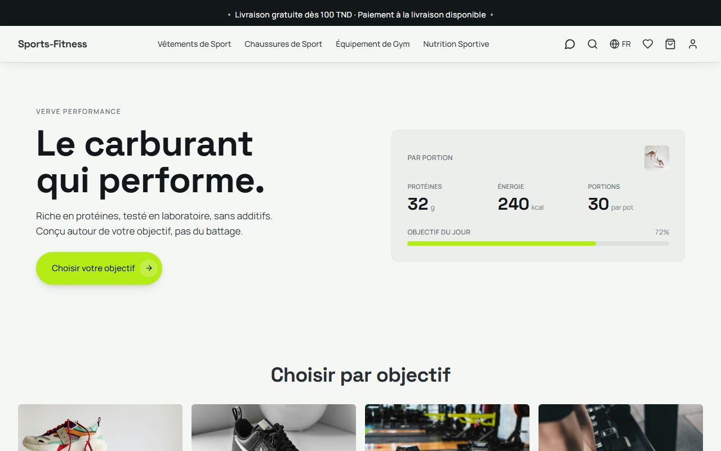
Task: Open the wishlist heart icon
Action: 648,44
